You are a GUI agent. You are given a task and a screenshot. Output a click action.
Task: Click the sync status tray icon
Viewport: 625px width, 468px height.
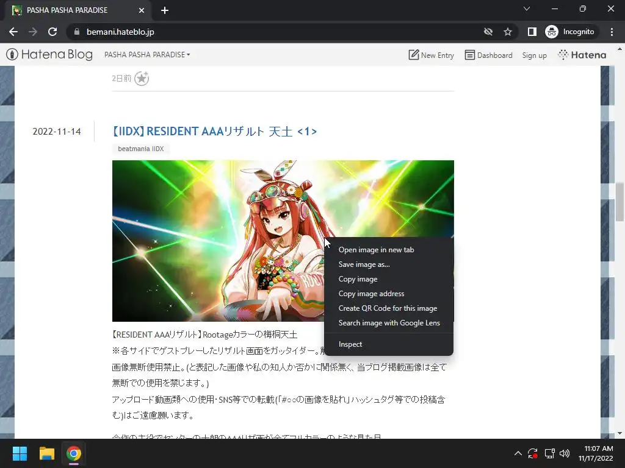click(533, 453)
